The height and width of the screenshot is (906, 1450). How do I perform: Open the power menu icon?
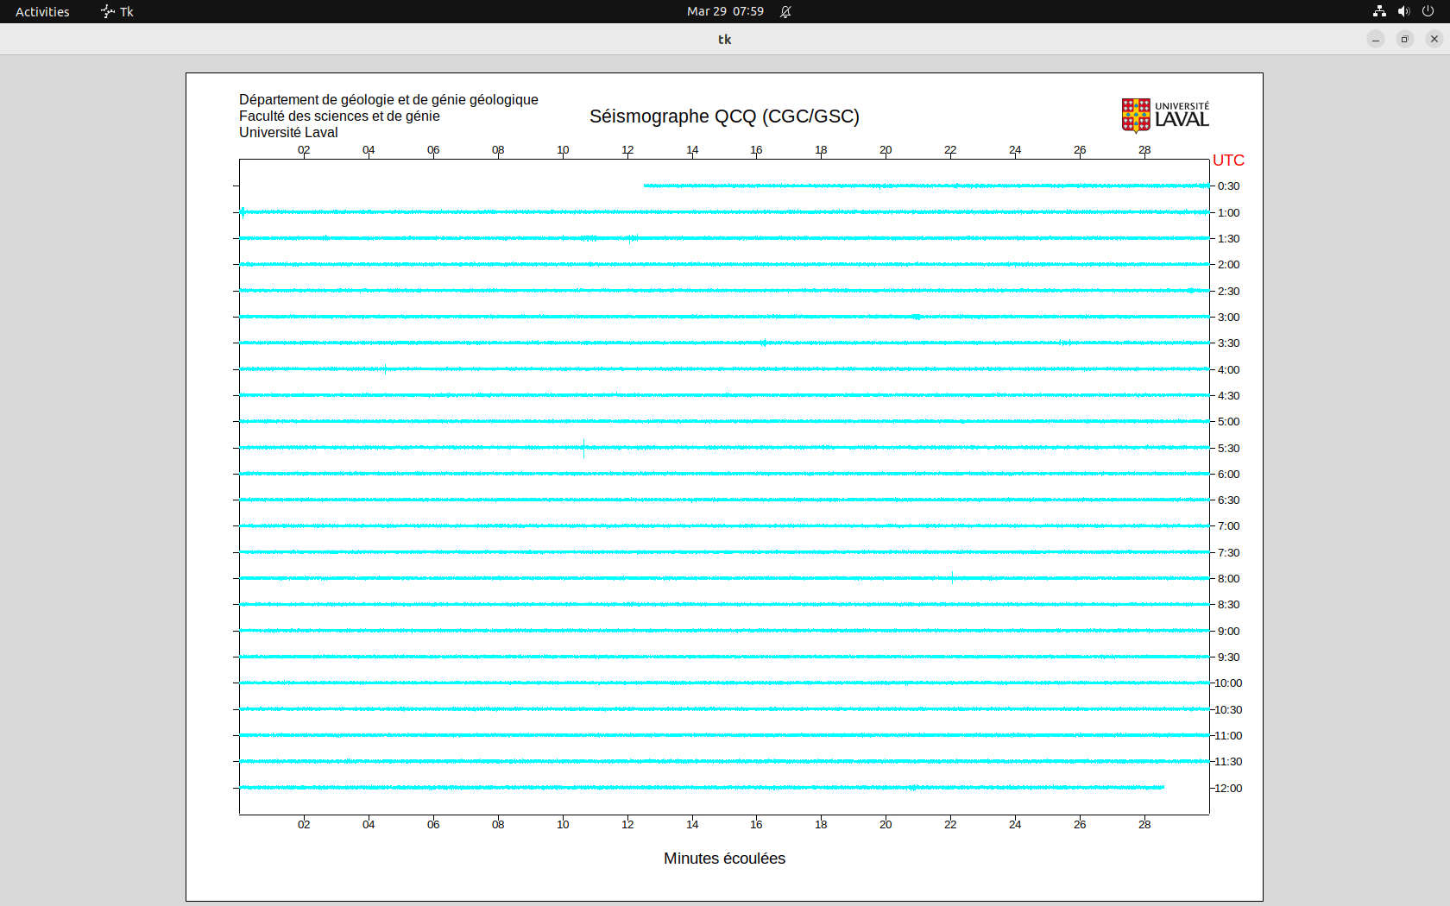click(x=1428, y=11)
